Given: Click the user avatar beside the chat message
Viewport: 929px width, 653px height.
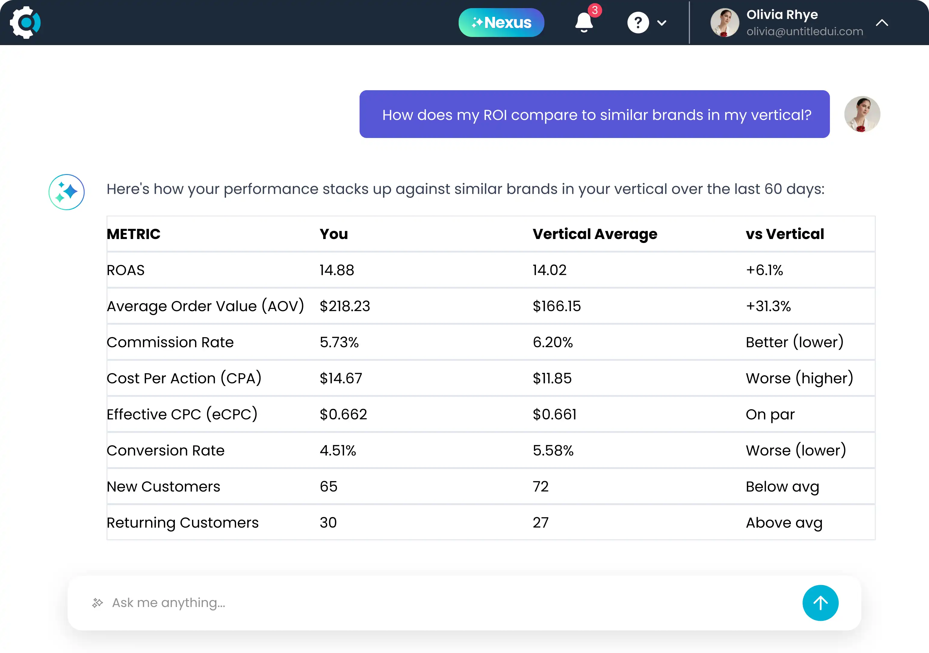Looking at the screenshot, I should coord(862,115).
